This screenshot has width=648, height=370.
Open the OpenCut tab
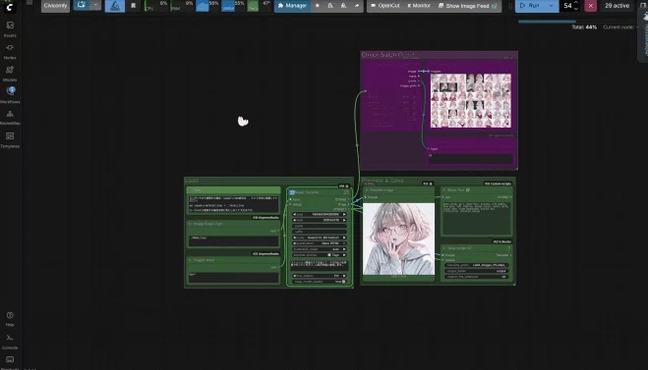pos(385,6)
